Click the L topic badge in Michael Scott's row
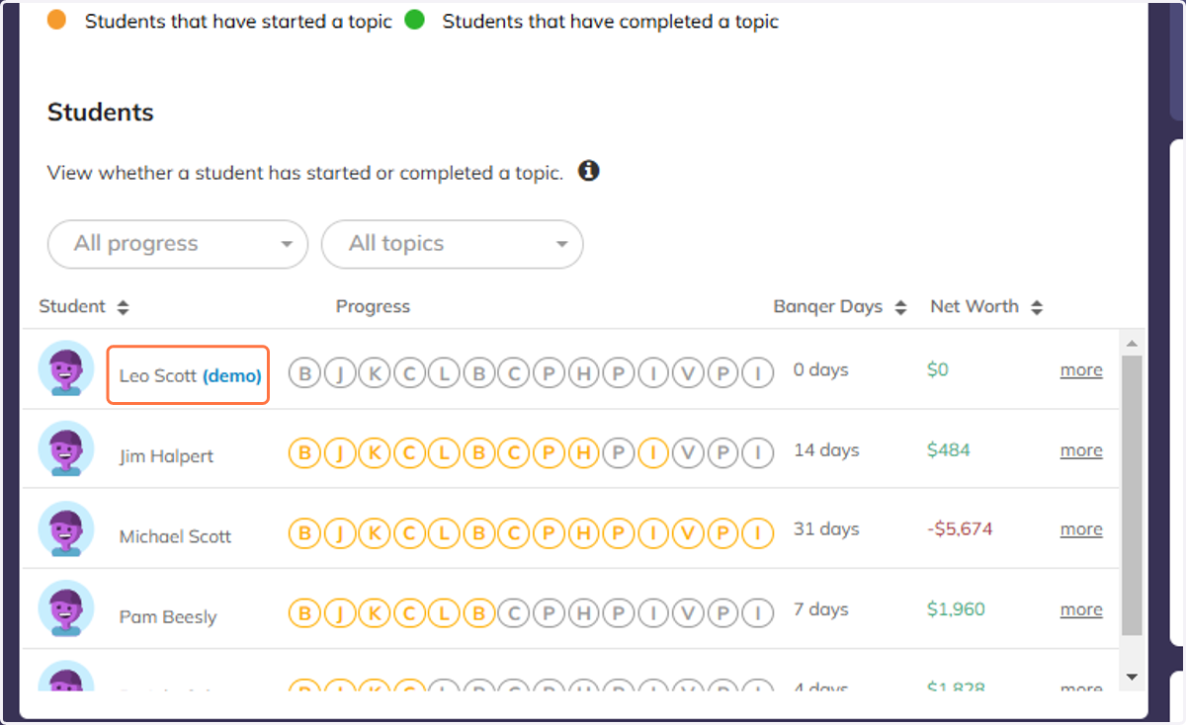Viewport: 1186px width, 725px height. coord(444,533)
